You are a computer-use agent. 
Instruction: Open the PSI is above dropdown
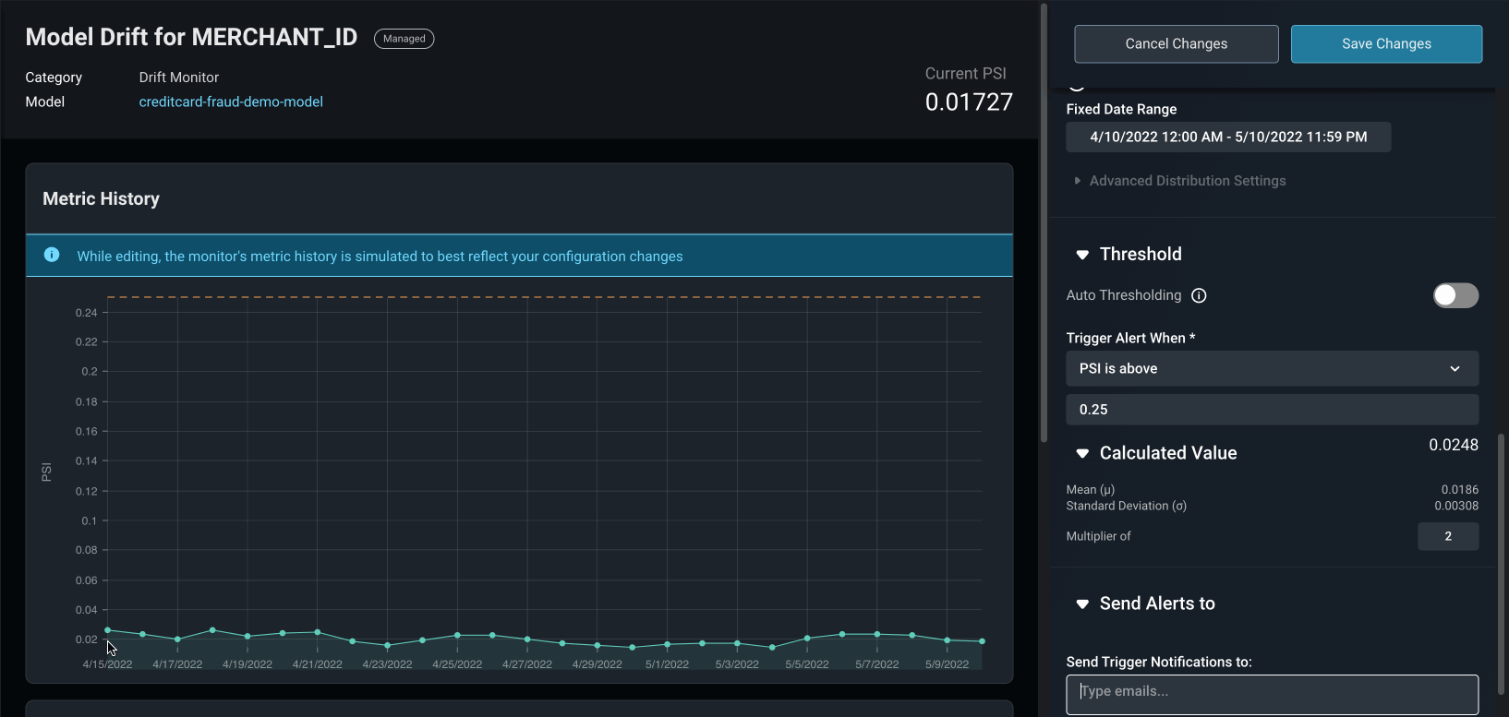click(1272, 368)
